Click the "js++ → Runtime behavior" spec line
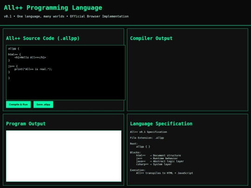Screen dimensions: 251x188 [x=157, y=158]
